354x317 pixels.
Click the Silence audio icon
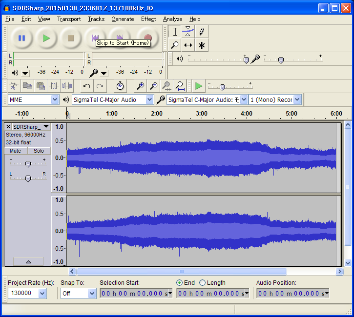click(67, 86)
